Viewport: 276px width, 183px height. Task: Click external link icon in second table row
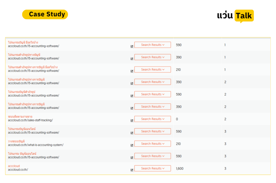coord(132,59)
